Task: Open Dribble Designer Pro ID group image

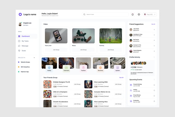Action: (x=48, y=84)
